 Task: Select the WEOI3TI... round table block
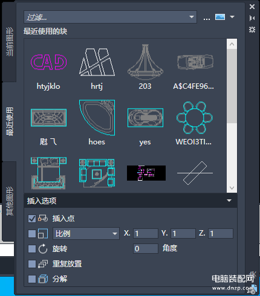[x=194, y=118]
